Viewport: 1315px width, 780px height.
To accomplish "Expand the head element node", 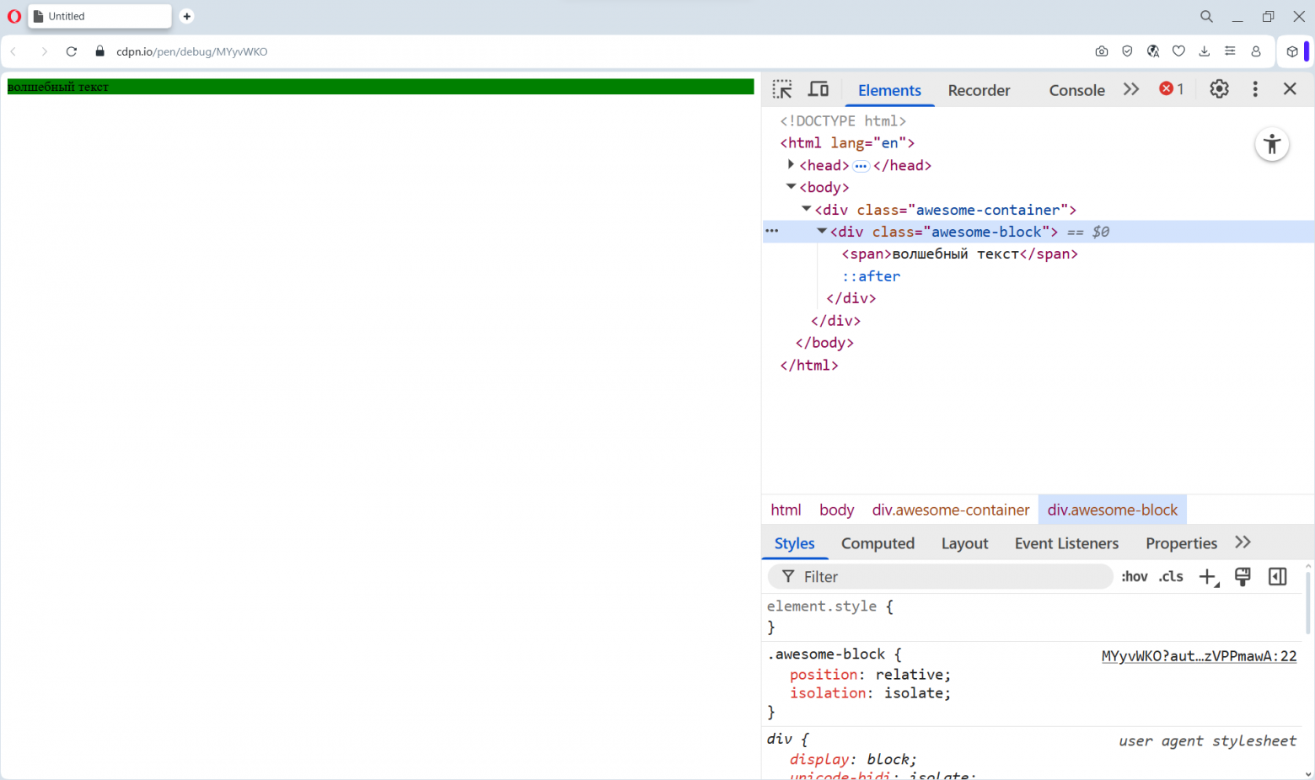I will 791,164.
